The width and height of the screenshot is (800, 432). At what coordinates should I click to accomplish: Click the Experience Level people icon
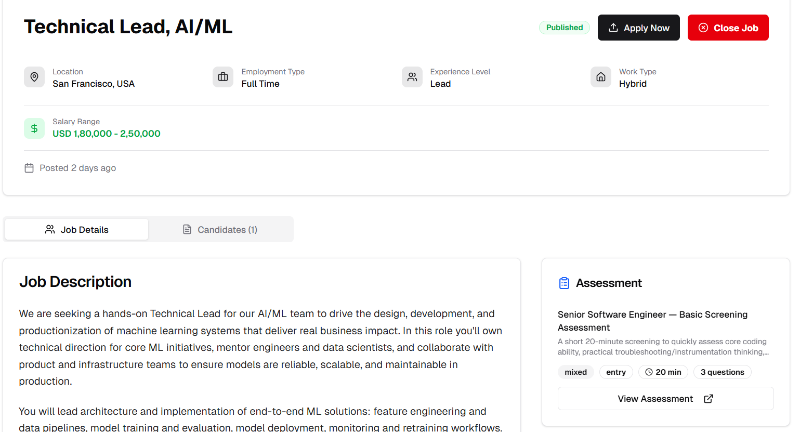(x=412, y=77)
